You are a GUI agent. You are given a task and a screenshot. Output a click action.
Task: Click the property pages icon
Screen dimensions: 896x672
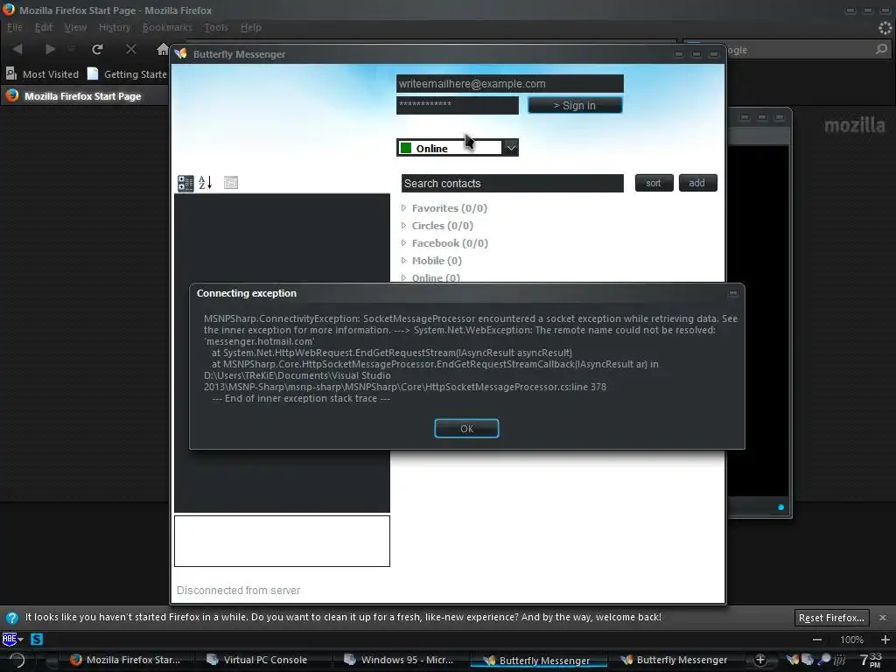(231, 183)
